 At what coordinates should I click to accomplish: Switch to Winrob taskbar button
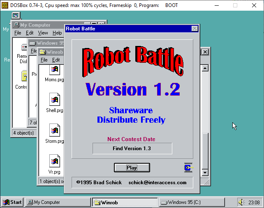click(x=125, y=202)
